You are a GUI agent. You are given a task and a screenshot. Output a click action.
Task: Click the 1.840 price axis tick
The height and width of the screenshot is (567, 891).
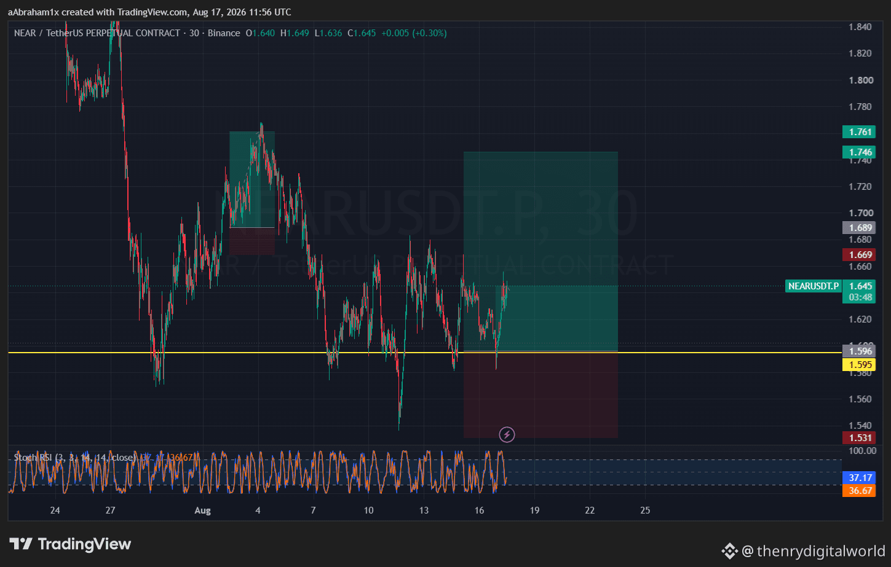point(860,27)
